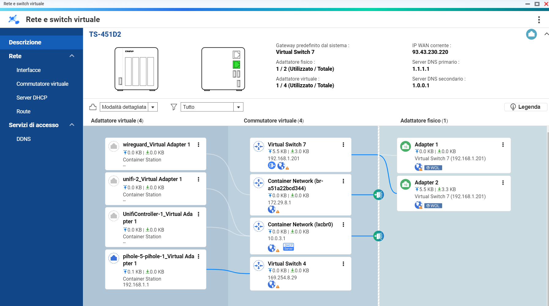549x306 pixels.
Task: Collapse the Servizi di accesso section
Action: 72,125
